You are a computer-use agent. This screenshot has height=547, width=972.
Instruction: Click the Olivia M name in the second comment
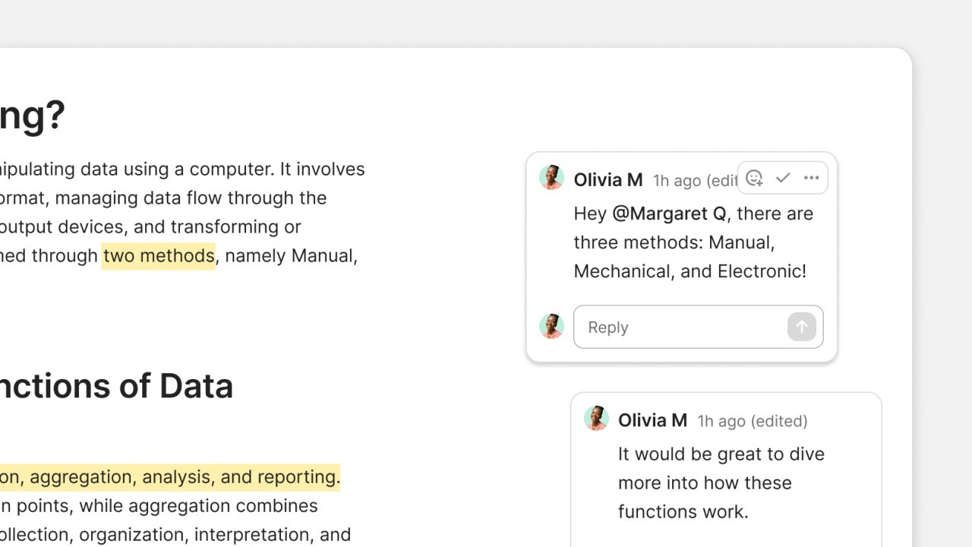(652, 420)
